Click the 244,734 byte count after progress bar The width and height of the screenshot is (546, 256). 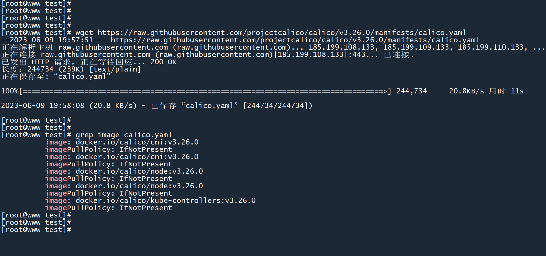point(412,91)
